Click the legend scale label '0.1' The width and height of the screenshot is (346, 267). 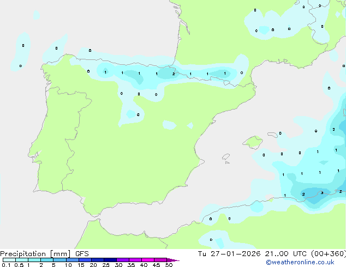pyautogui.click(x=6, y=265)
